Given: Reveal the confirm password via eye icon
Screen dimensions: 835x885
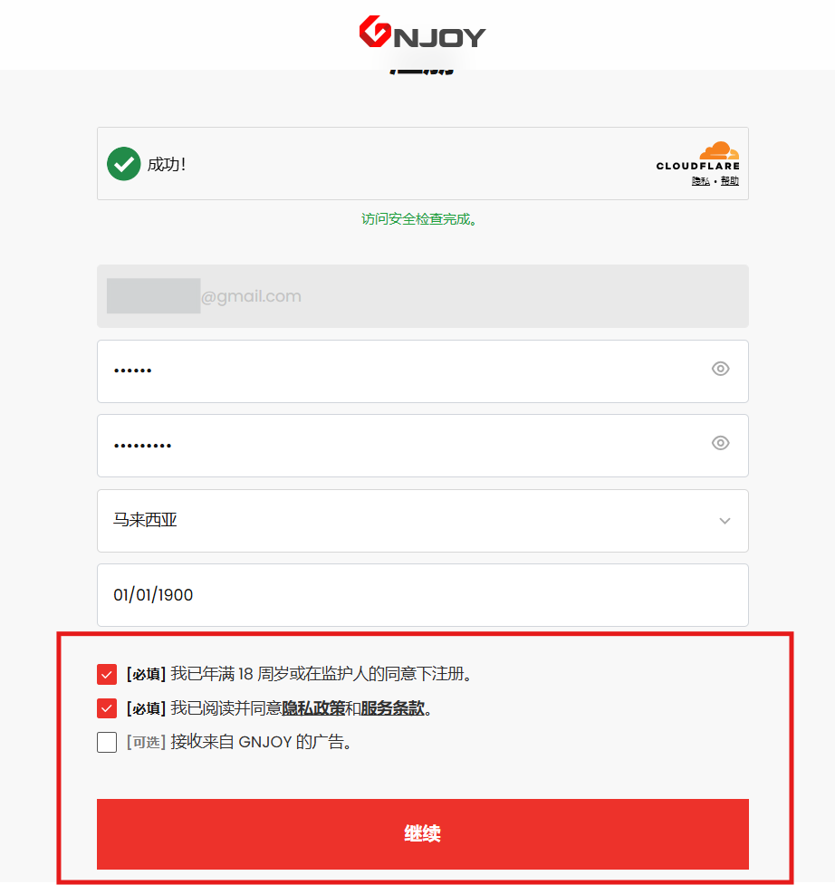Looking at the screenshot, I should pos(721,443).
